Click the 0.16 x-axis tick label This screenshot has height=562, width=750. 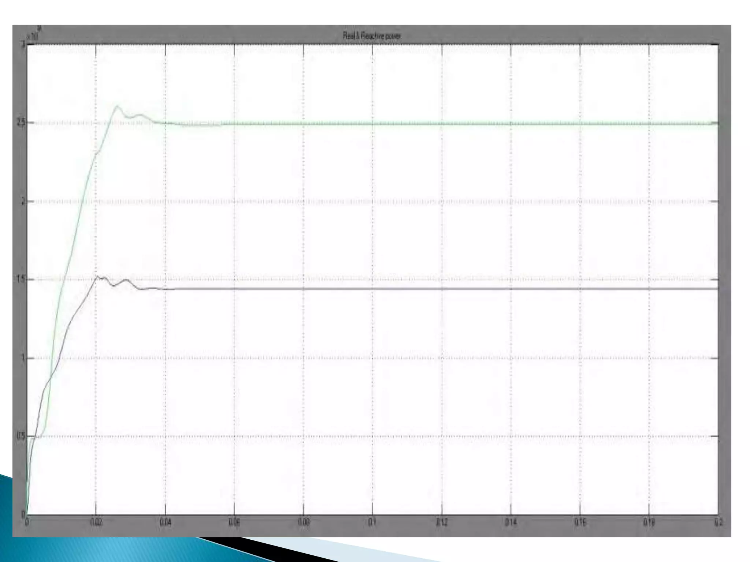tap(580, 522)
